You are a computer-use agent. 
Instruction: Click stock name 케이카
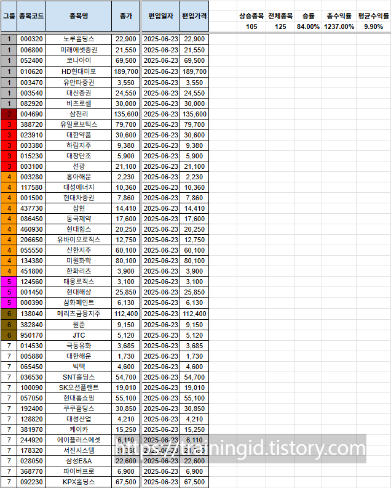click(x=79, y=430)
